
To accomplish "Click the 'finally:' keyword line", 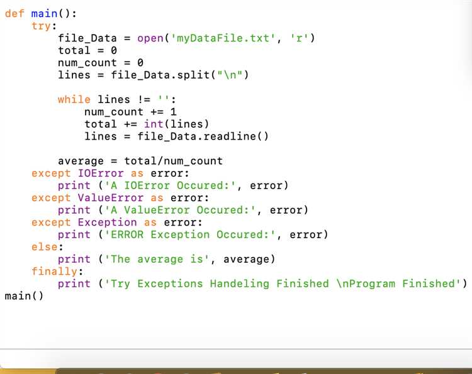I will [x=57, y=272].
